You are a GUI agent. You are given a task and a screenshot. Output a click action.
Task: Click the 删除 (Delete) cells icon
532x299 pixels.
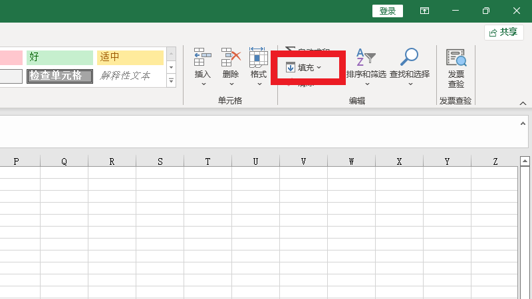pyautogui.click(x=231, y=58)
